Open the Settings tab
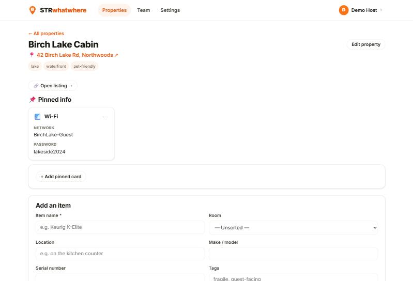This screenshot has height=281, width=413. [x=170, y=10]
